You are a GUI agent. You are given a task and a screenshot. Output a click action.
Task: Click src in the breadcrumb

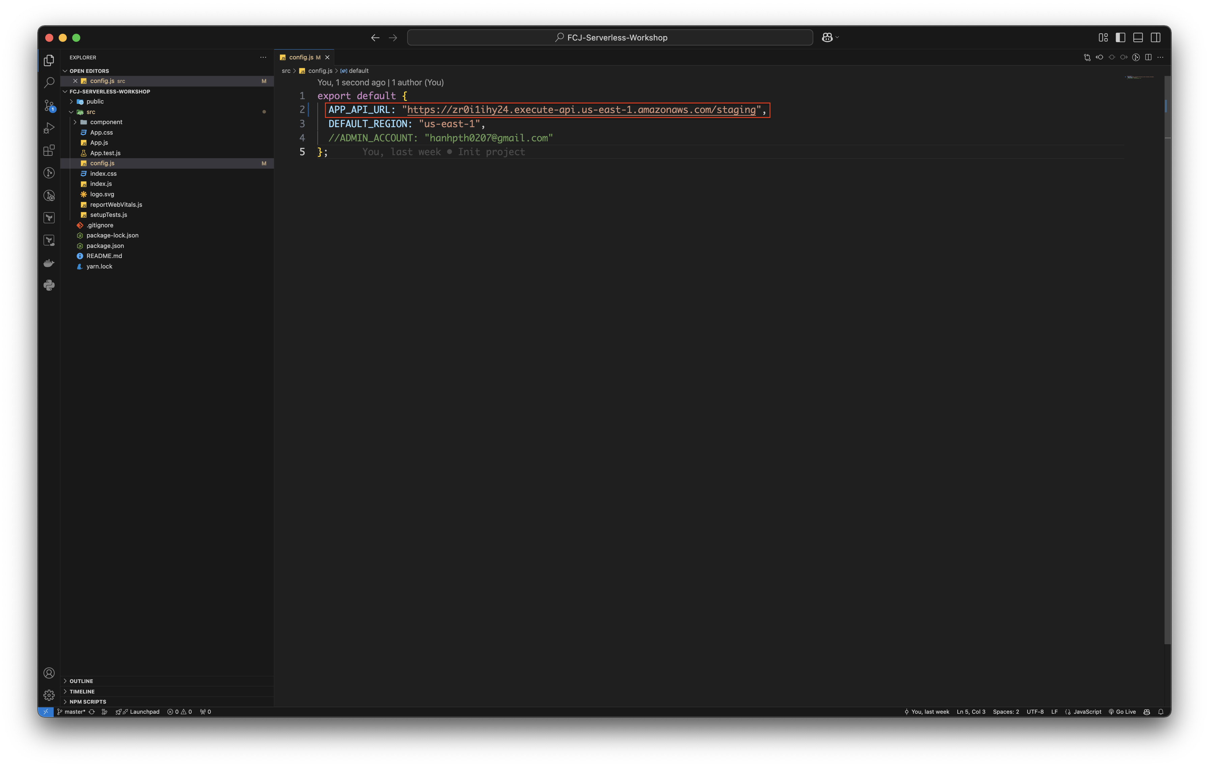pyautogui.click(x=286, y=71)
